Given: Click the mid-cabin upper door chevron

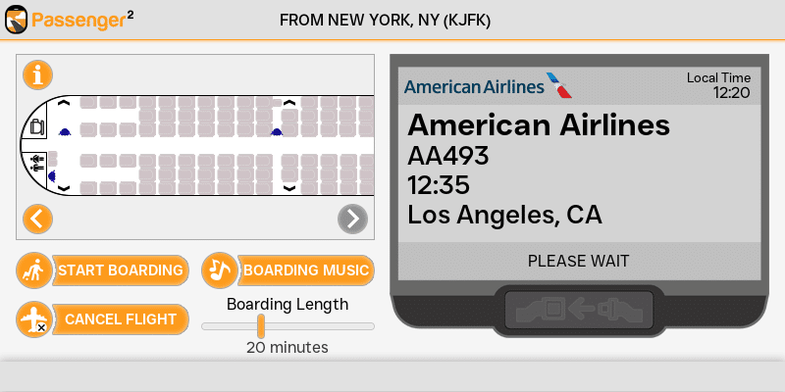Looking at the screenshot, I should [x=289, y=103].
